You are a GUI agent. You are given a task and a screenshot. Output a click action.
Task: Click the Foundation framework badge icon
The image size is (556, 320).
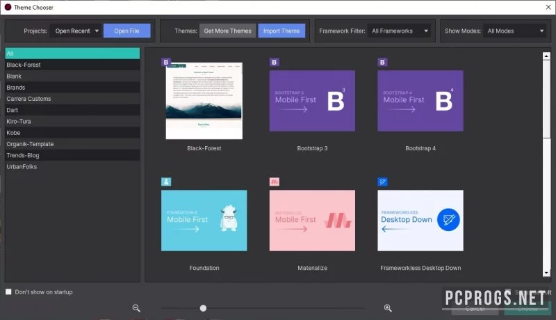tap(166, 182)
